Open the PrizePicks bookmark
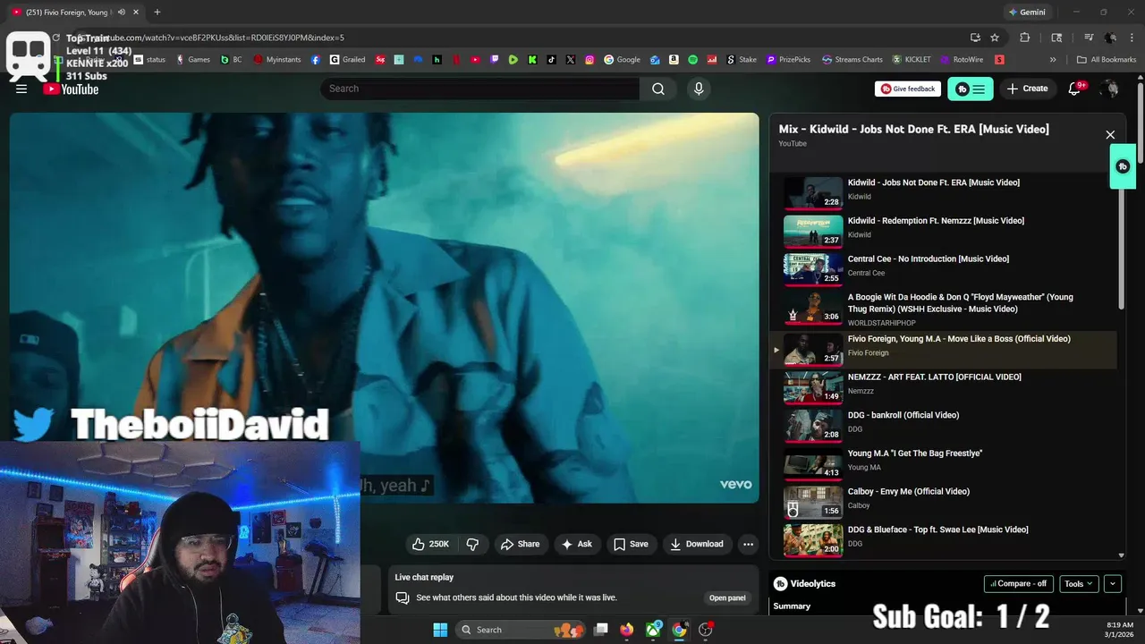Screen dimensions: 1145x644 [788, 60]
